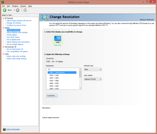The image size is (157, 134).
Task: Select 1680 × 1050 resolution
Action: (54, 83)
